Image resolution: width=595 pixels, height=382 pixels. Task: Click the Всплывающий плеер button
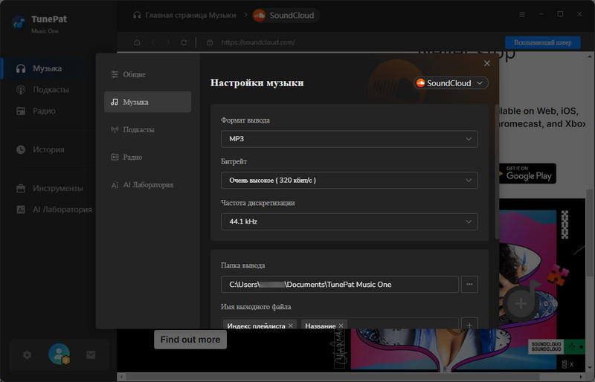542,42
